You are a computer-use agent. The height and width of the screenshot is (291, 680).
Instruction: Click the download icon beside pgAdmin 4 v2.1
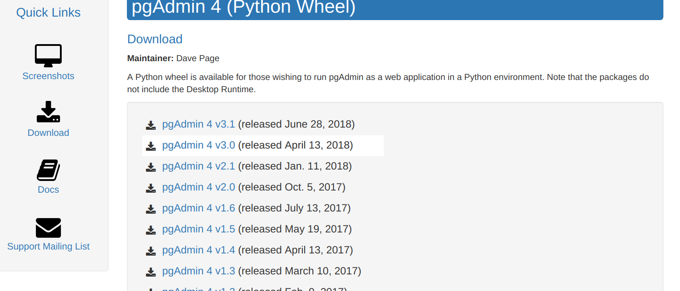pos(151,167)
